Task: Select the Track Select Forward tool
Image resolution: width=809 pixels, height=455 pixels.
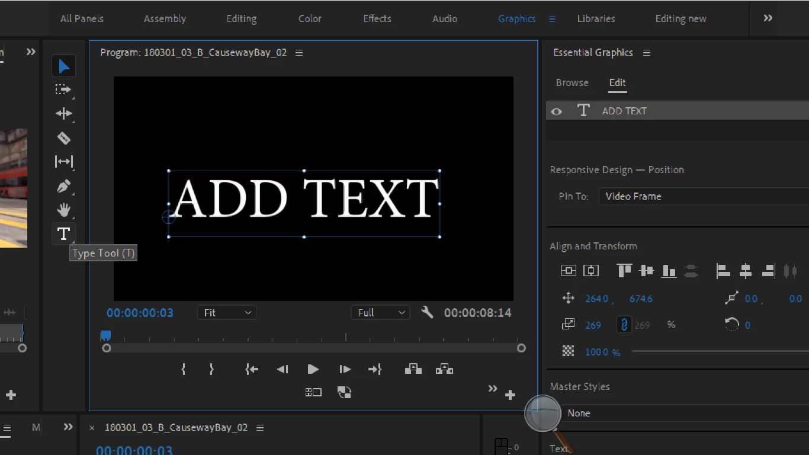Action: pos(63,89)
